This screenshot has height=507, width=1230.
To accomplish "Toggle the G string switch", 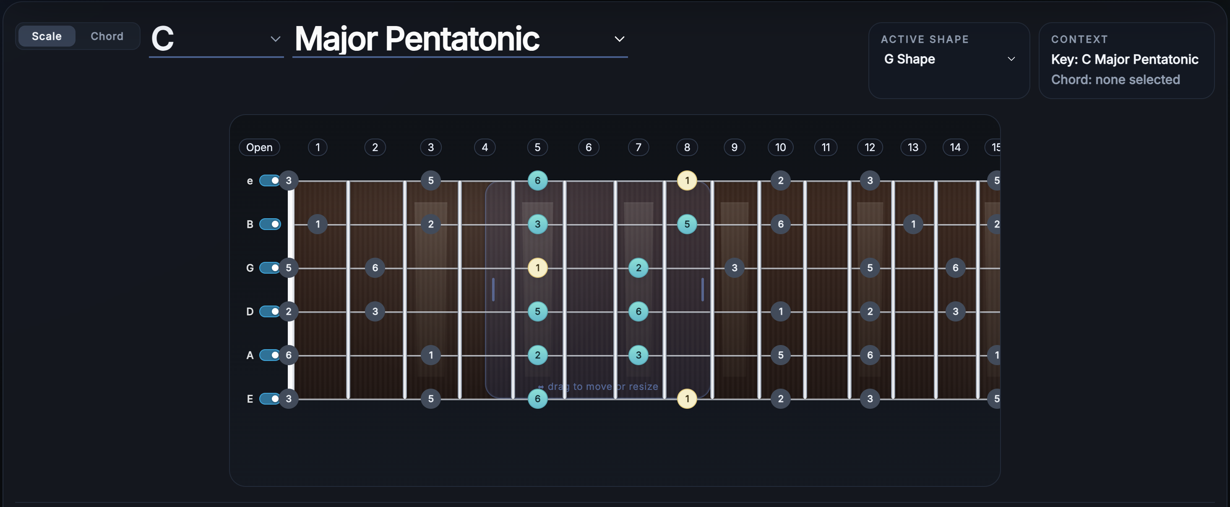I will (270, 268).
